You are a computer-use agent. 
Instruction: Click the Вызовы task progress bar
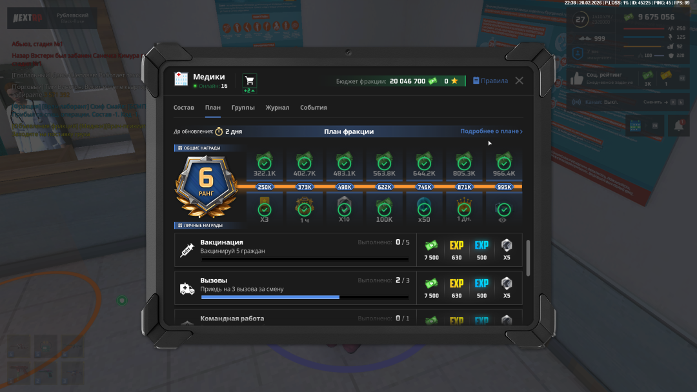pos(305,298)
